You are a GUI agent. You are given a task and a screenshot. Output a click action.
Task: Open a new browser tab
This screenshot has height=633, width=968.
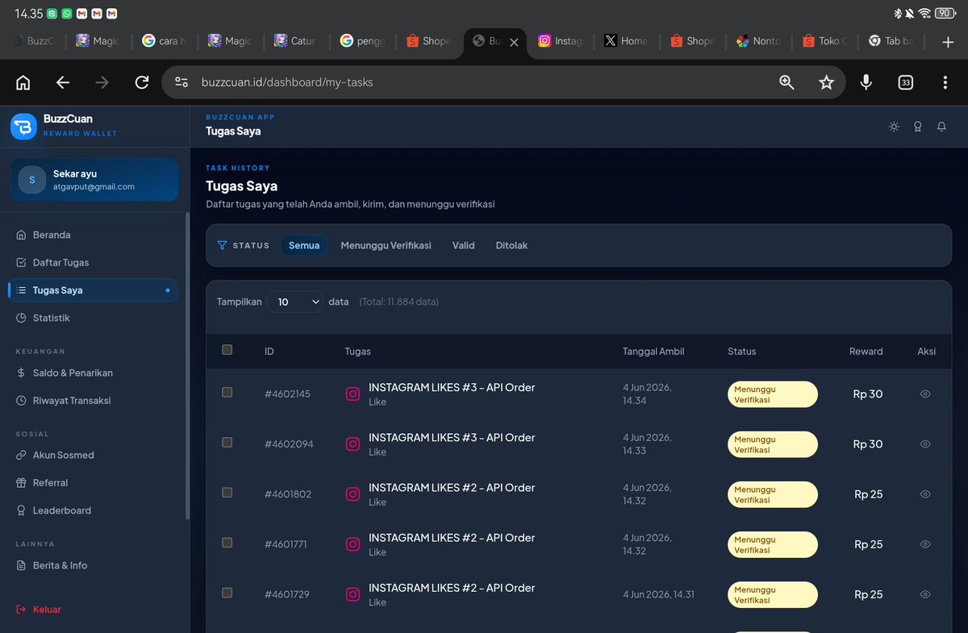948,42
